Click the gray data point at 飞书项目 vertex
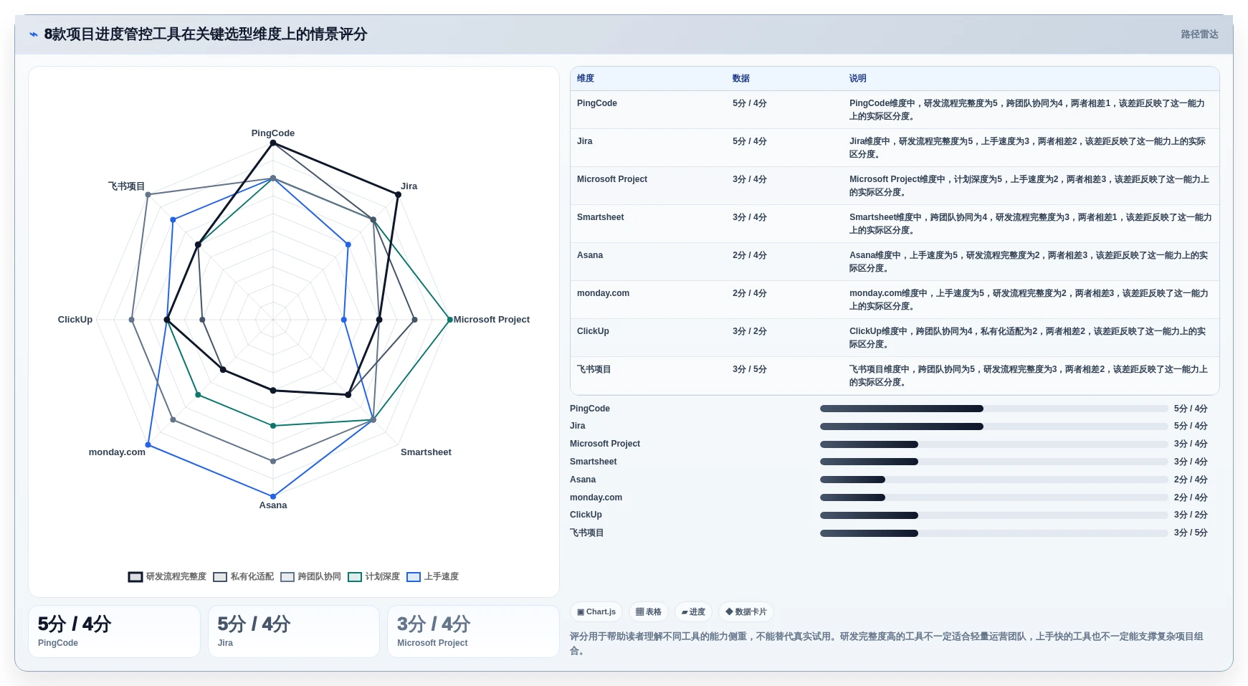Screen dimensions: 1248x686 point(148,194)
